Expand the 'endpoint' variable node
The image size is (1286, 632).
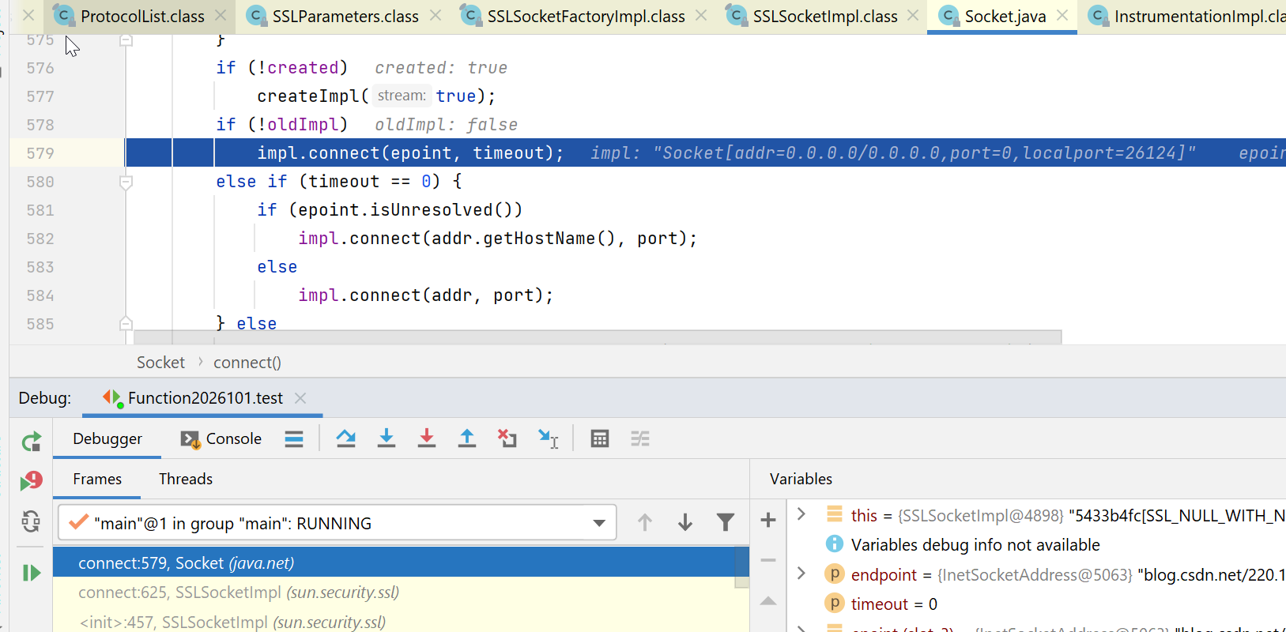(801, 574)
